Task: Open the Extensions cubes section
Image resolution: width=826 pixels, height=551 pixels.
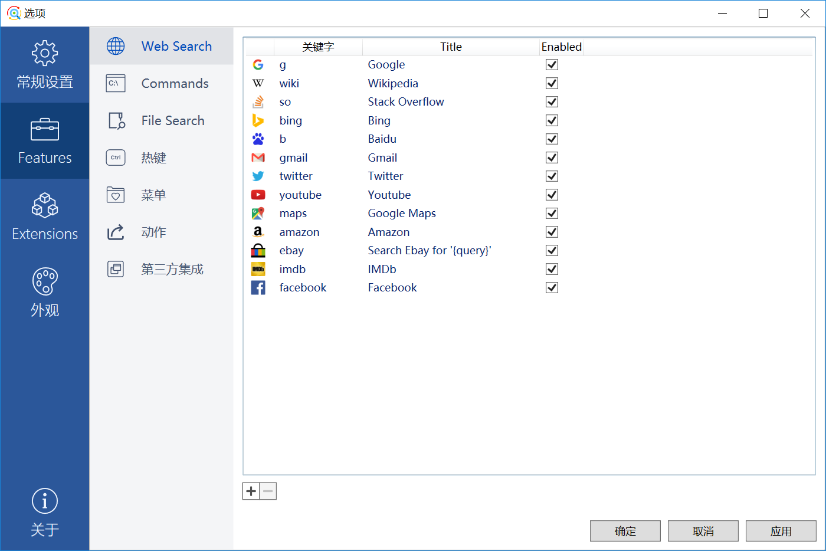Action: coord(45,217)
